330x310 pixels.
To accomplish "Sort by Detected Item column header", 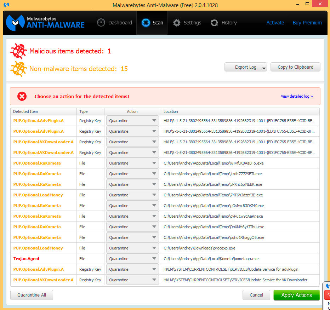I will coord(44,111).
